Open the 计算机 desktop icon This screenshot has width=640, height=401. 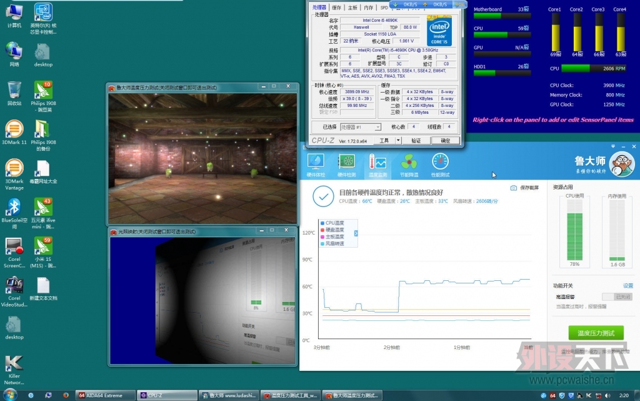click(14, 16)
